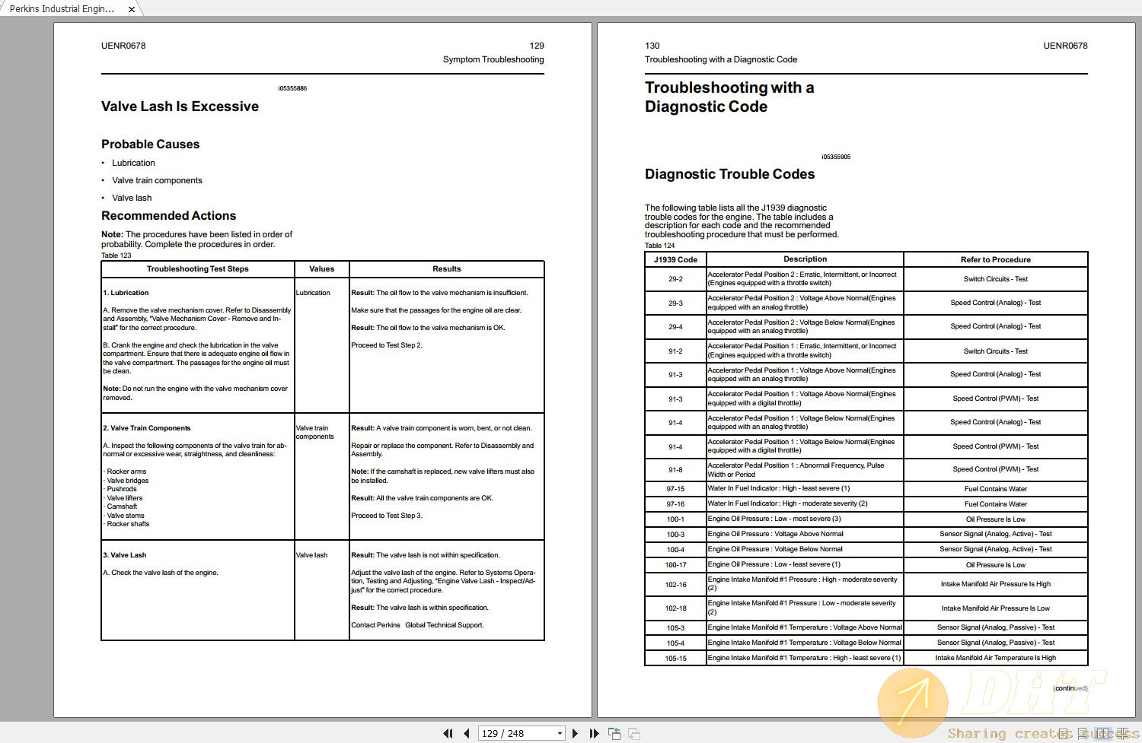Click code 97-15 in the table

point(675,489)
